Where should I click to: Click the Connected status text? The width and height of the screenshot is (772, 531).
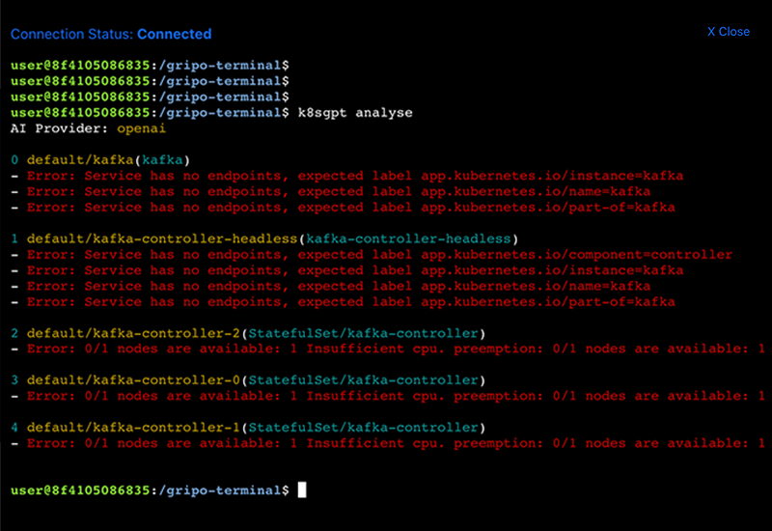coord(174,34)
